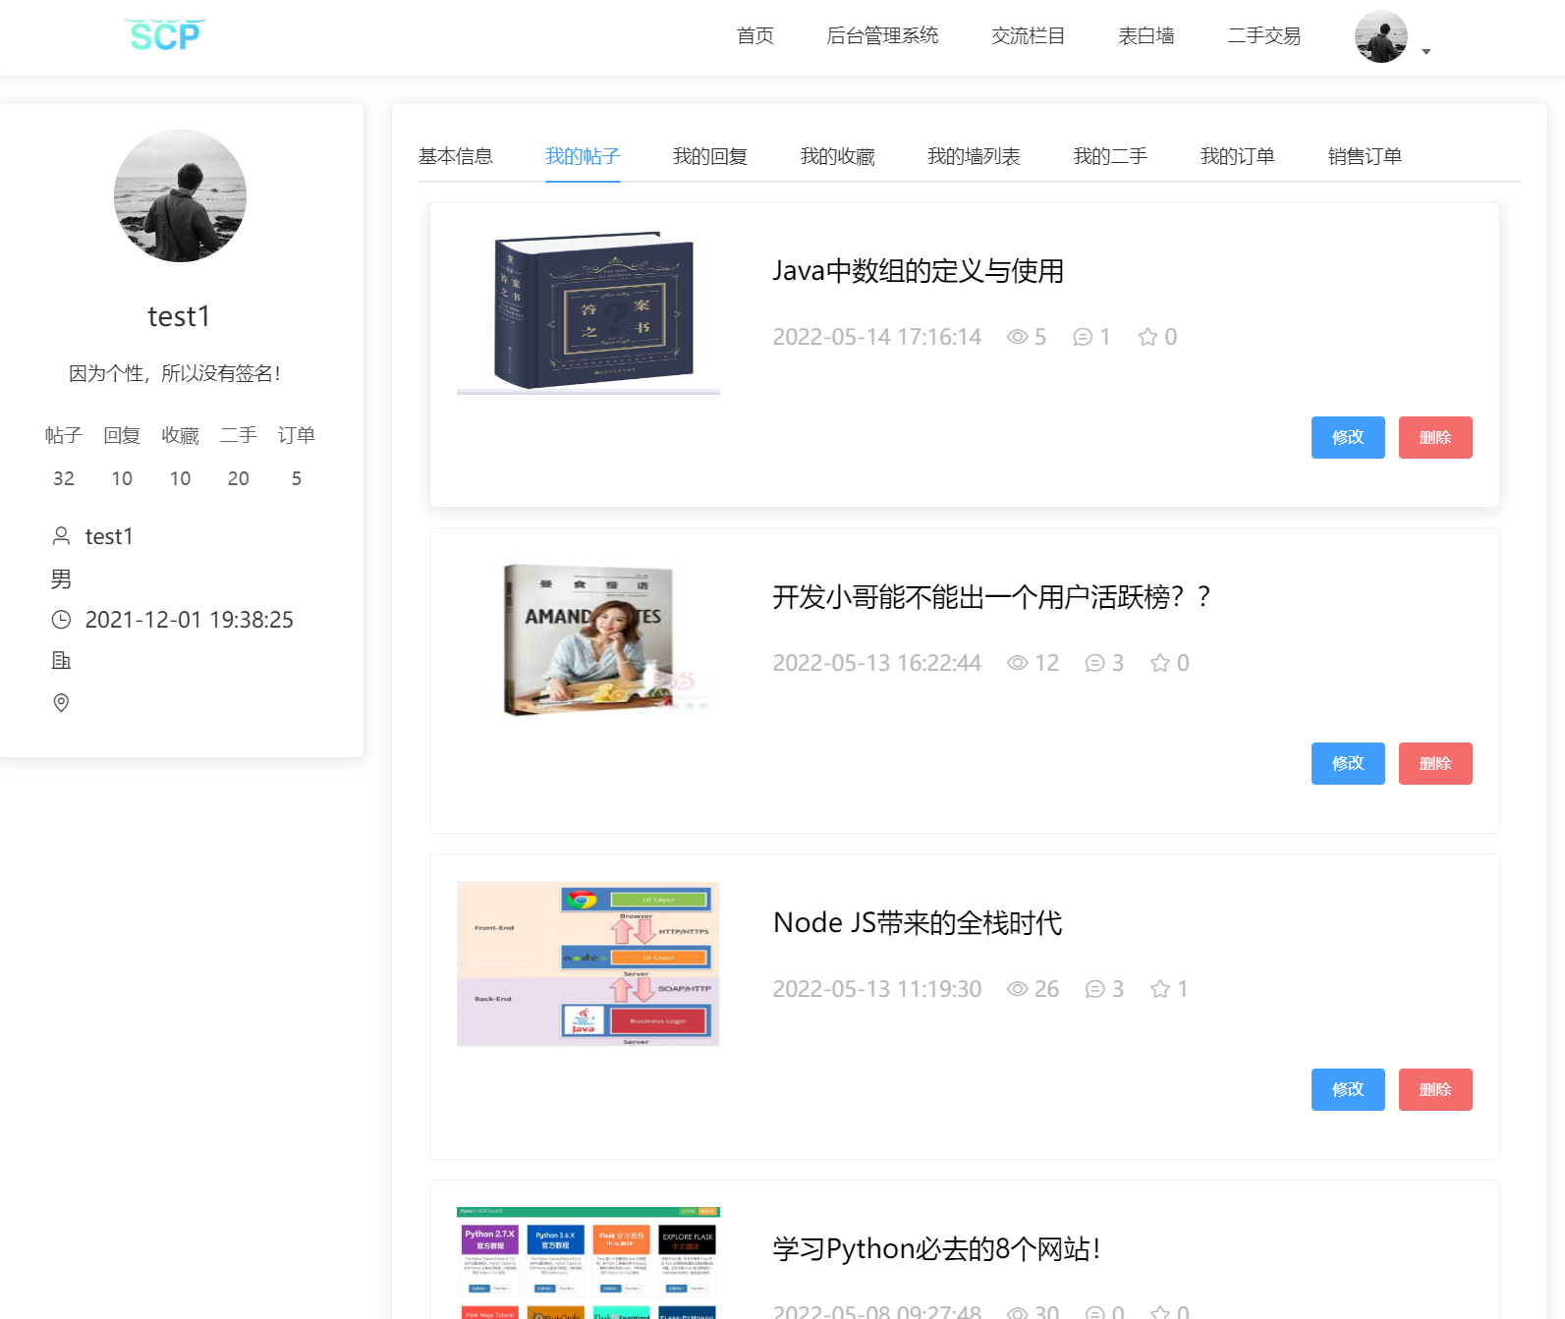
Task: Open the 我的墙列表 tab
Action: [974, 156]
